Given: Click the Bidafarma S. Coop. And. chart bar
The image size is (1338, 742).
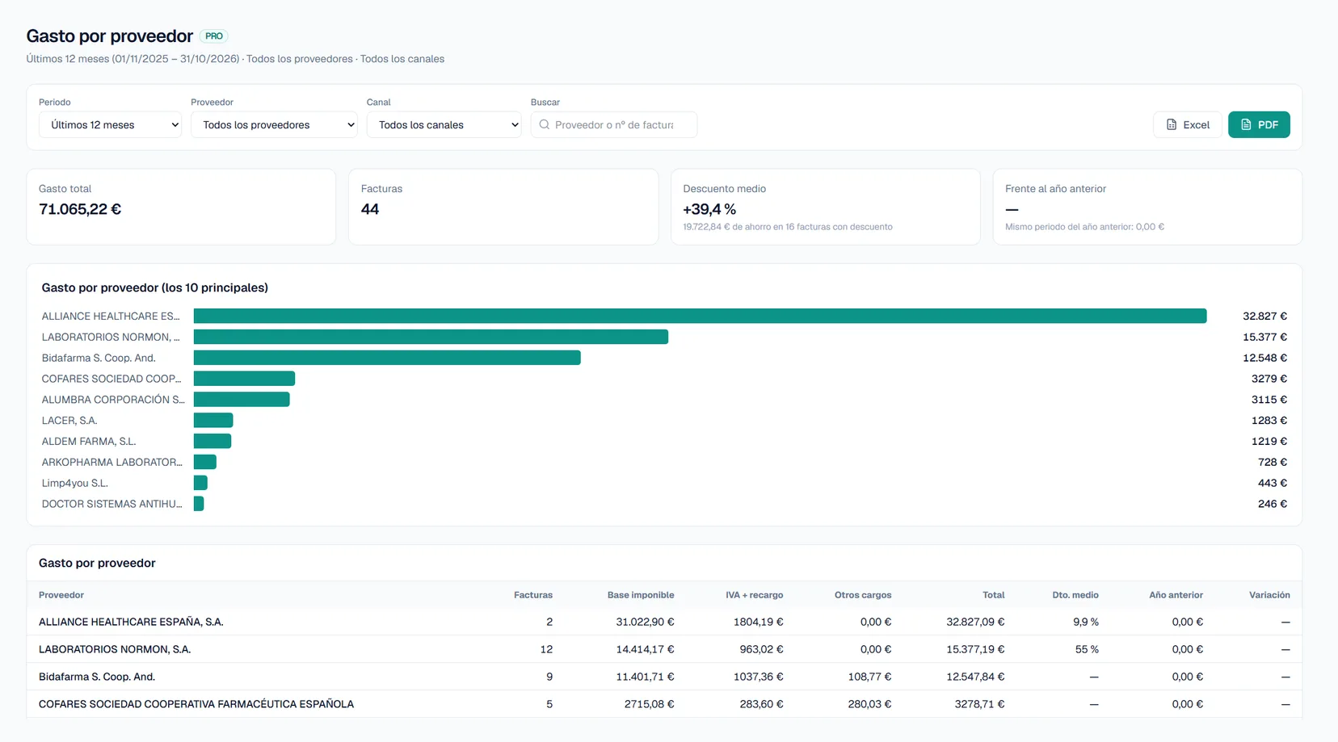Looking at the screenshot, I should pyautogui.click(x=387, y=358).
